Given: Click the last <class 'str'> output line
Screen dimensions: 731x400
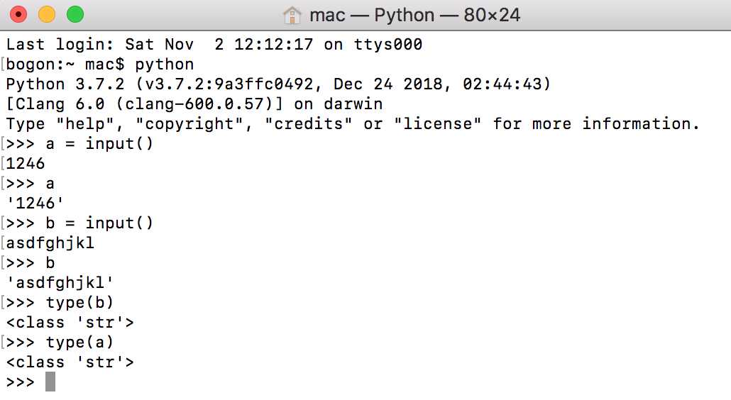Looking at the screenshot, I should coord(70,362).
